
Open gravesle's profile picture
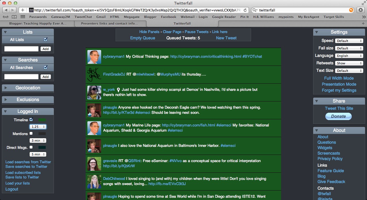click(x=94, y=164)
